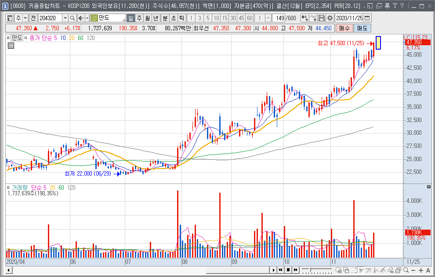The height and width of the screenshot is (277, 435).
Task: Zoom out with the minus icon
Action: 413,270
